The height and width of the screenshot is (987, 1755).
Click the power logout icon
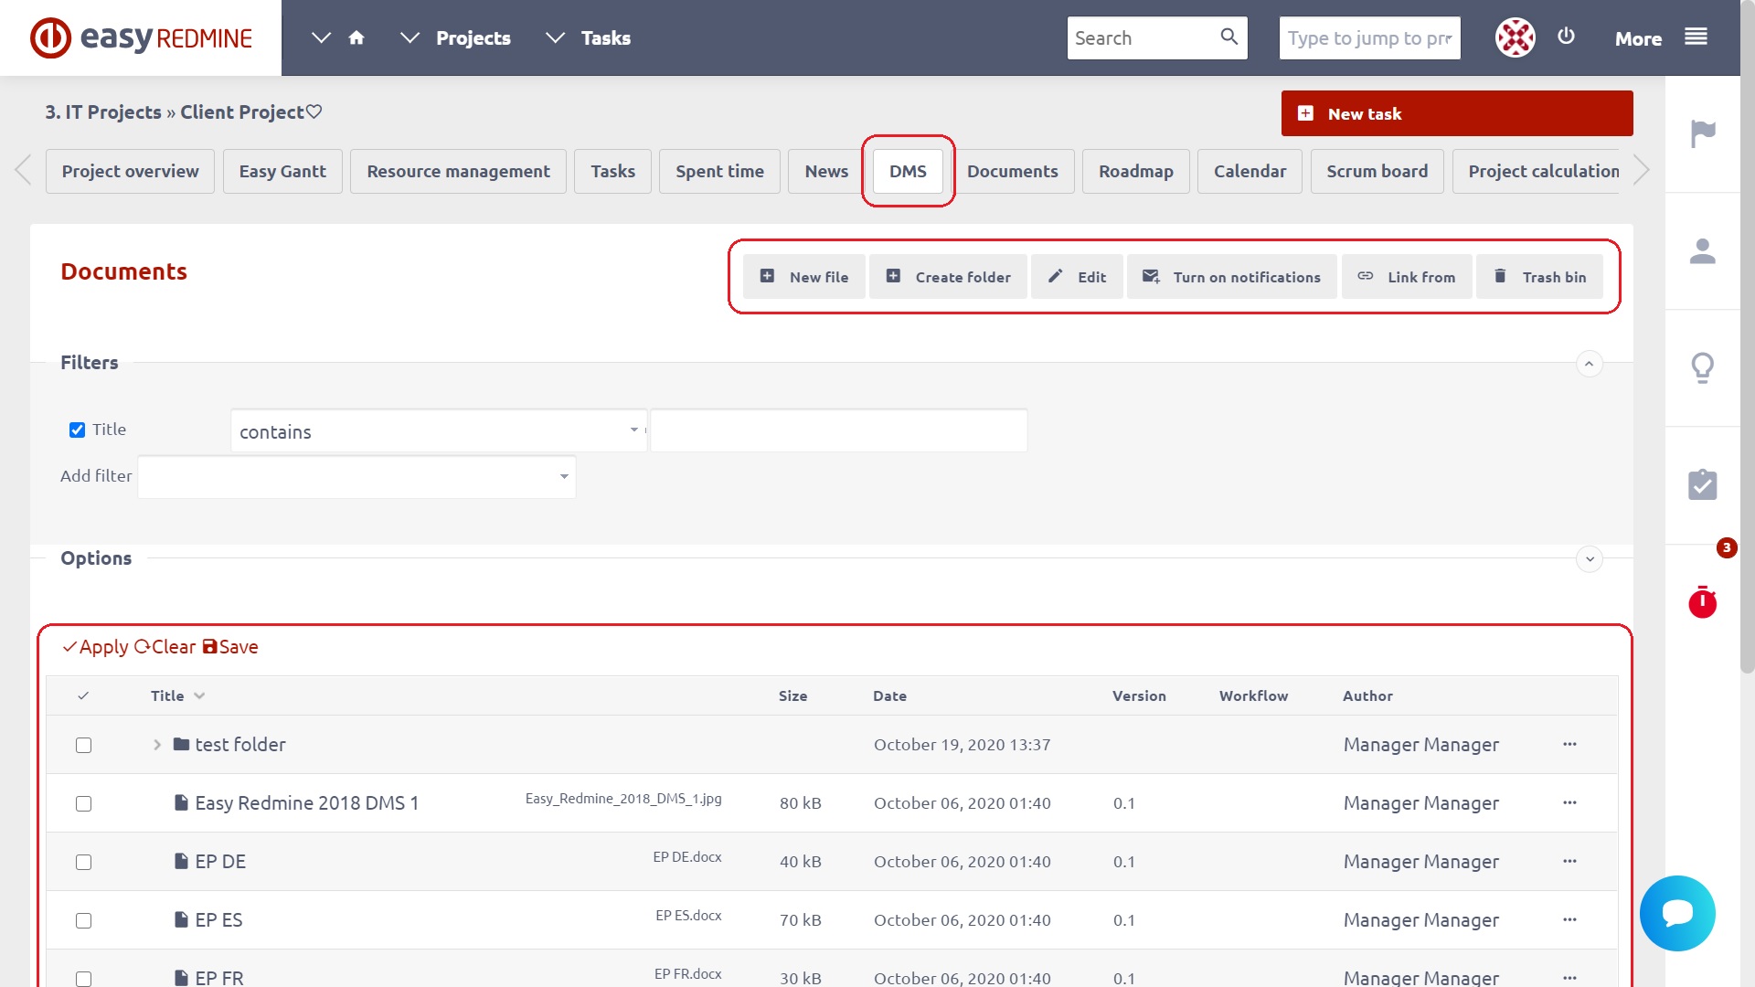click(x=1567, y=36)
